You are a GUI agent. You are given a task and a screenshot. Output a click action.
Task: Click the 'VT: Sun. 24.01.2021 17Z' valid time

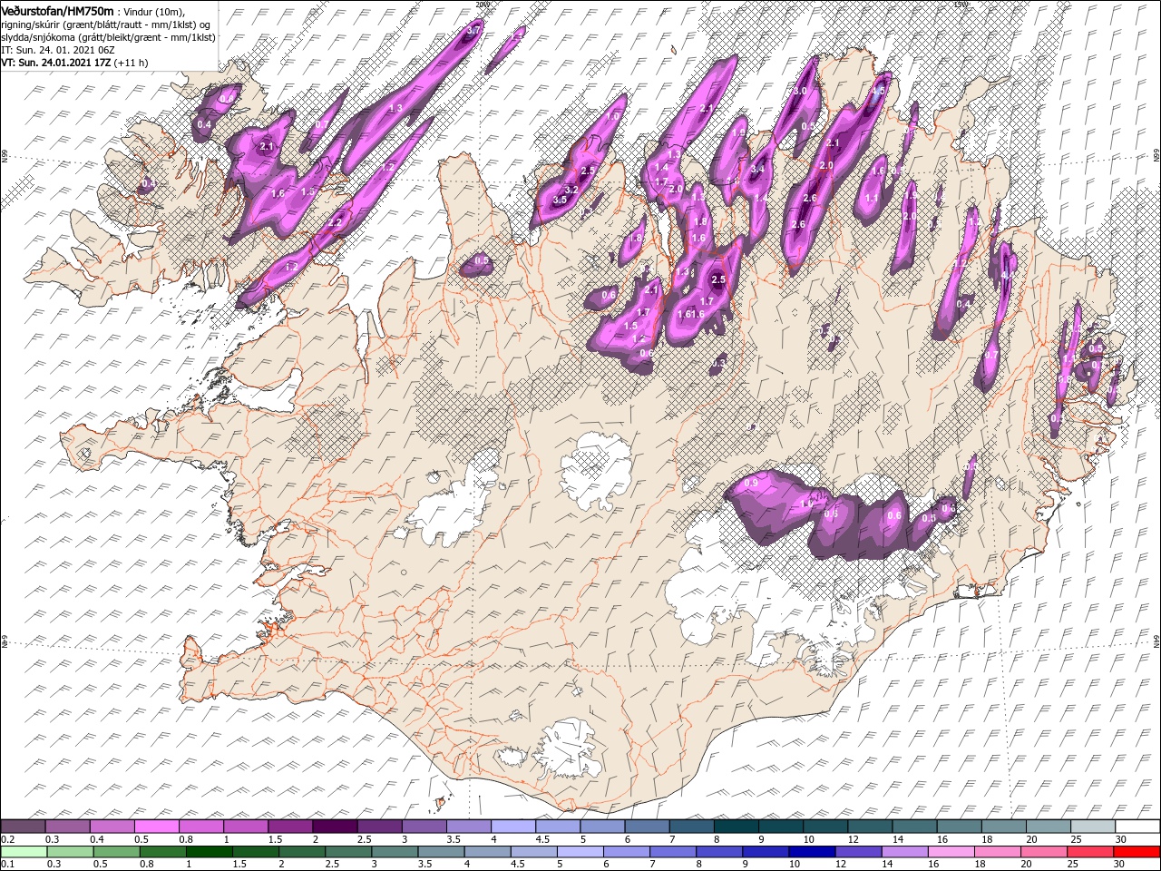coord(56,63)
